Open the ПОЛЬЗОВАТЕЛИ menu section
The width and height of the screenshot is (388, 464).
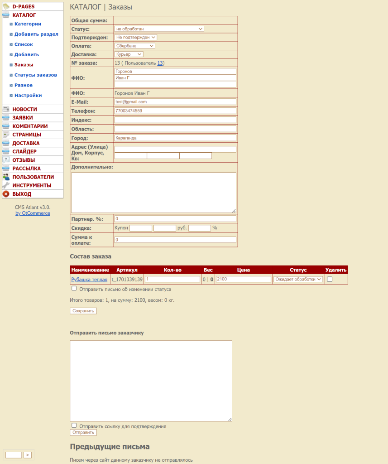point(33,177)
